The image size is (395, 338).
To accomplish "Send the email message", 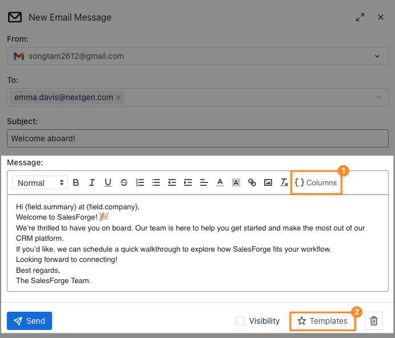I will (29, 321).
